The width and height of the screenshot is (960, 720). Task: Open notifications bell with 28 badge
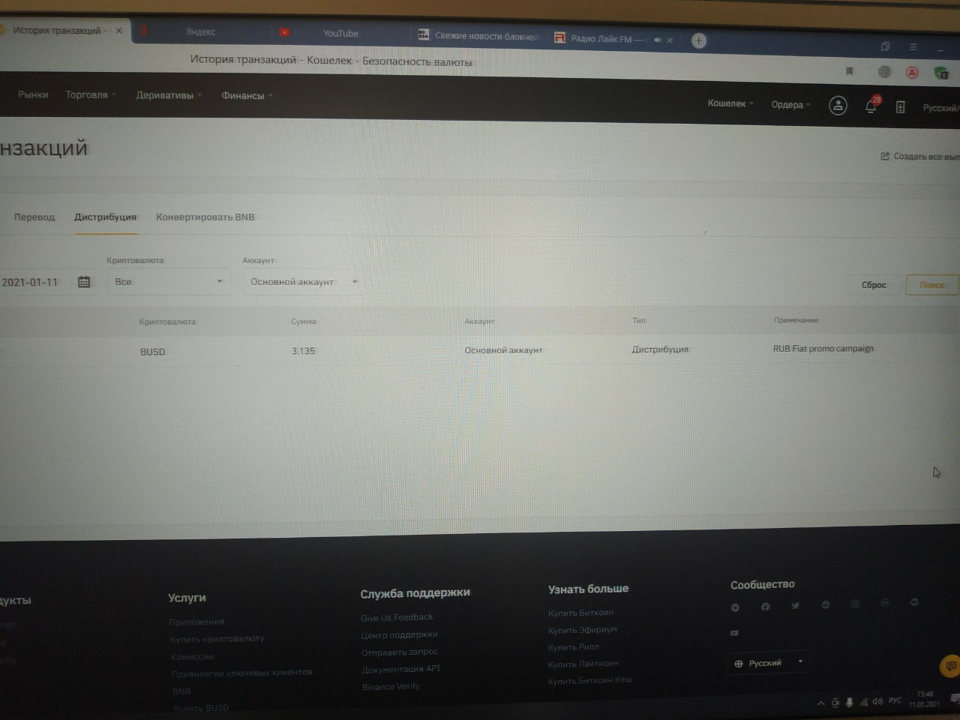871,106
